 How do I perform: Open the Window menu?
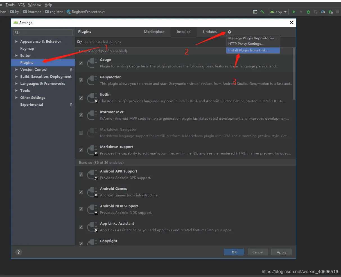click(35, 5)
